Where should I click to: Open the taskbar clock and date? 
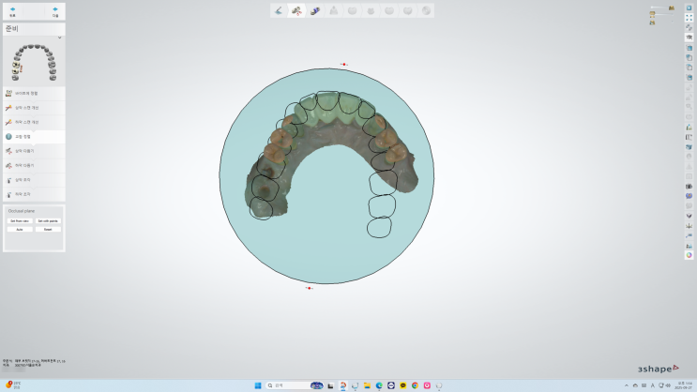click(x=685, y=385)
